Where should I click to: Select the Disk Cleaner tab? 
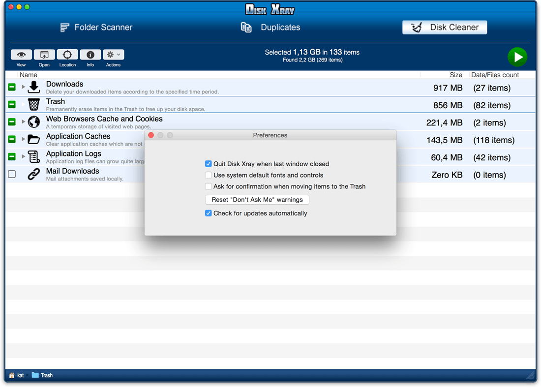point(445,27)
